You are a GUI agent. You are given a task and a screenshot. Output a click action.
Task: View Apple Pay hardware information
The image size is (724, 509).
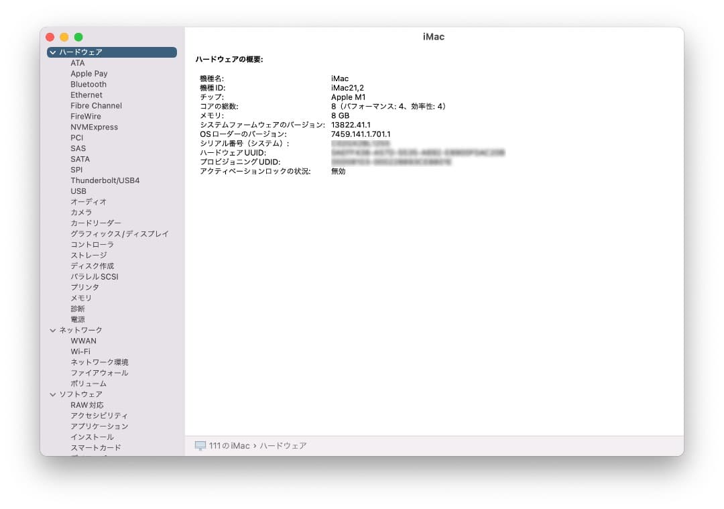click(x=88, y=73)
